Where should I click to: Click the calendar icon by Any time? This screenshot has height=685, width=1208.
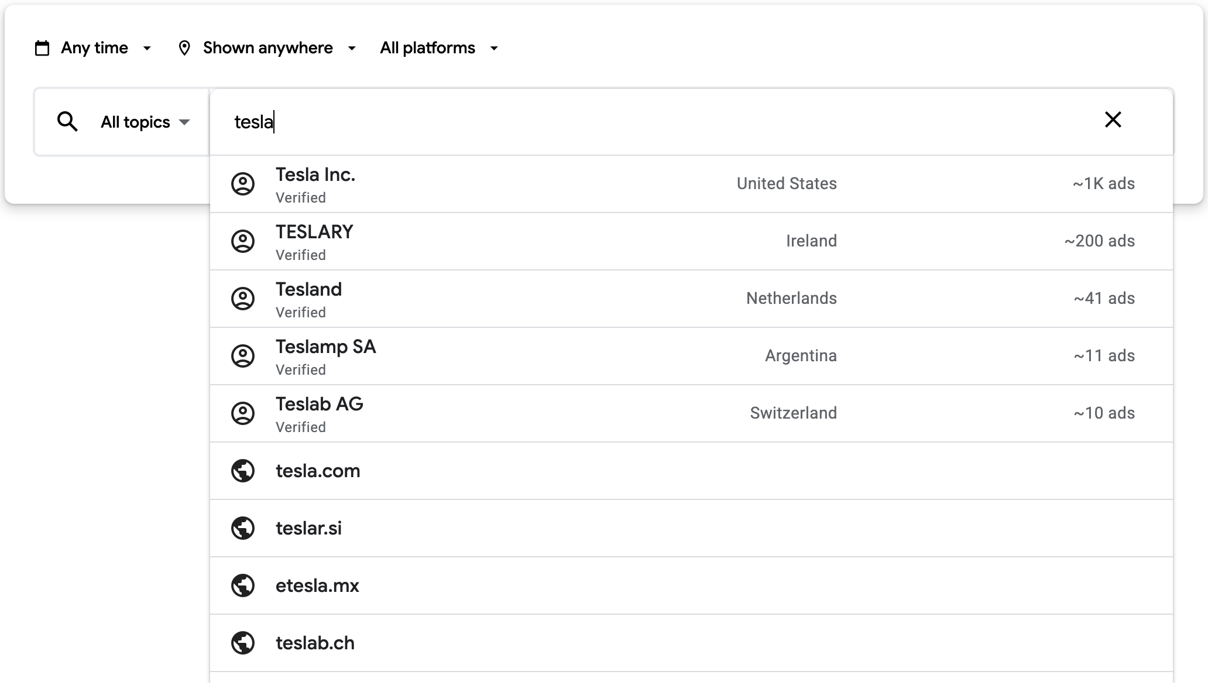point(42,48)
